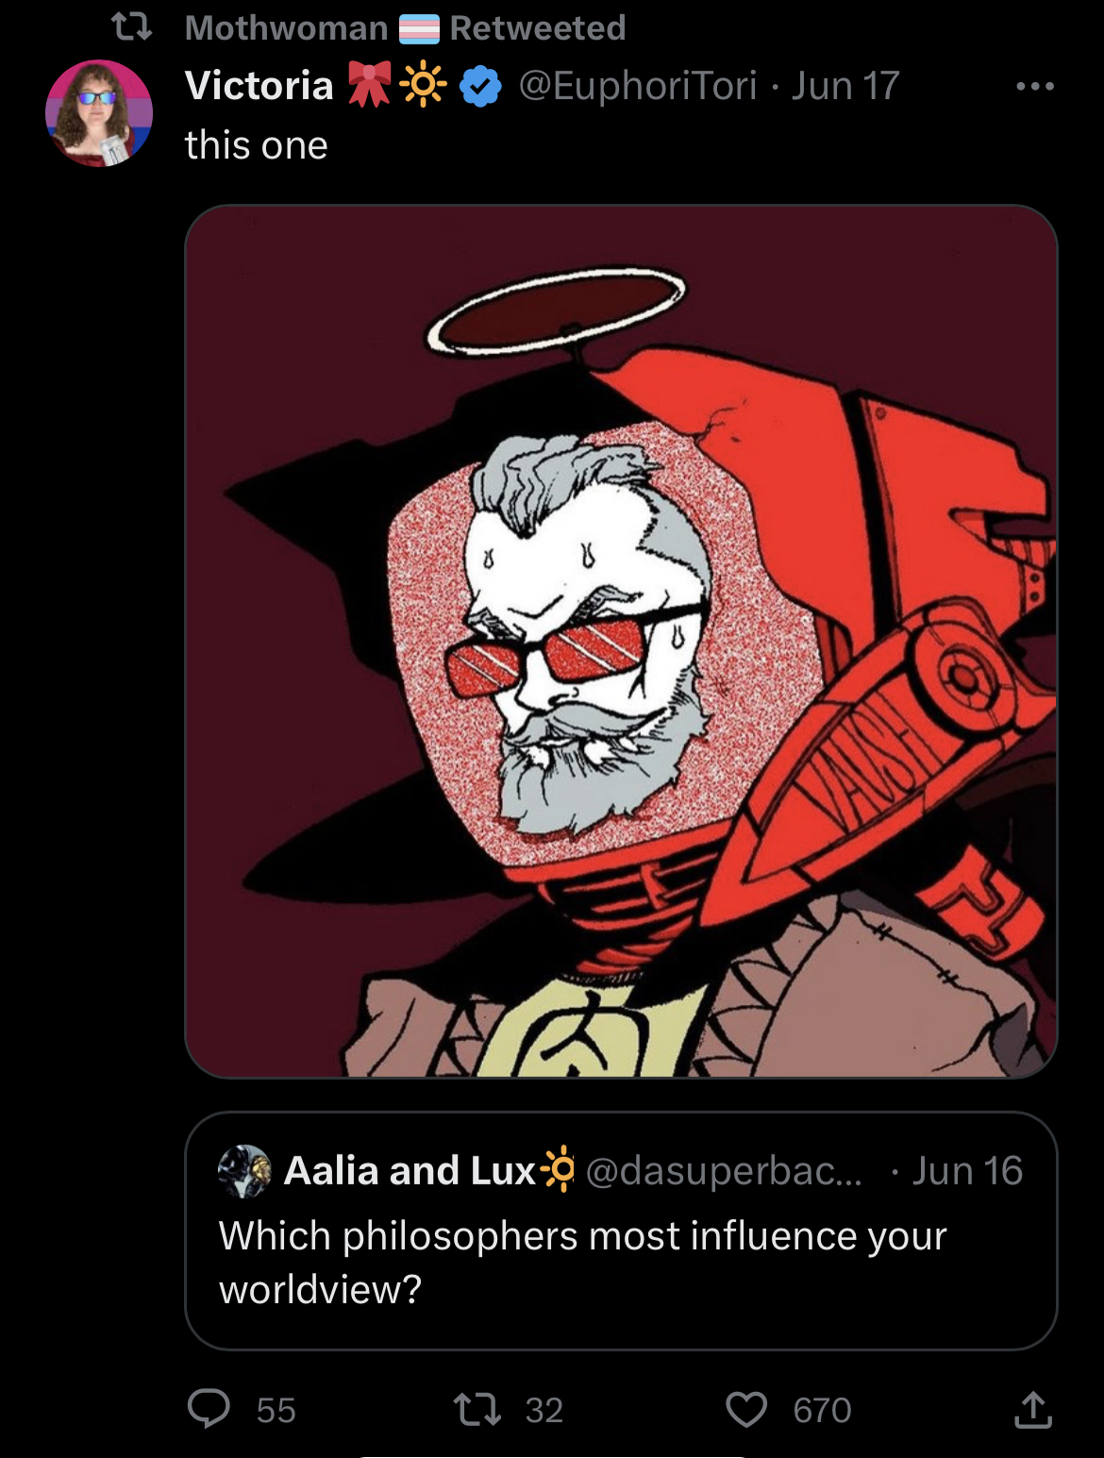Tap the retweet arrows icon beside 32

click(477, 1410)
